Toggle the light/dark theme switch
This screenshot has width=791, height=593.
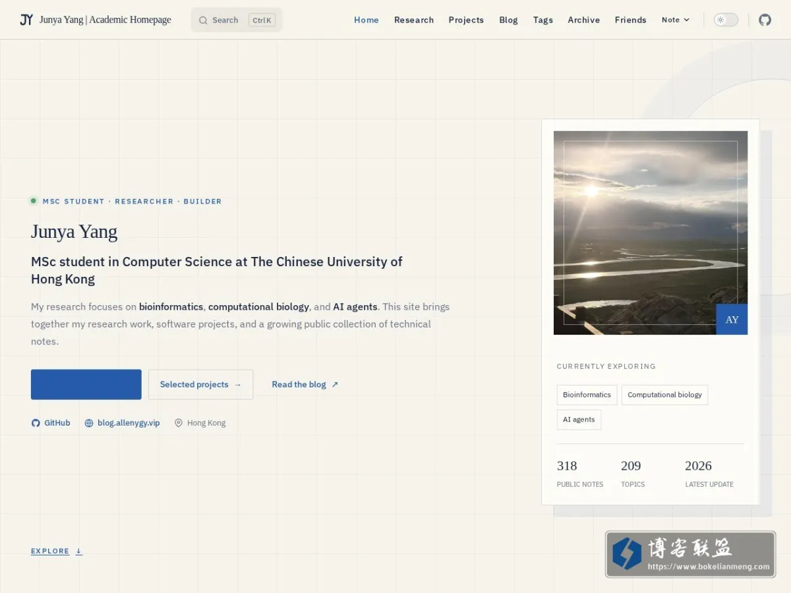726,20
